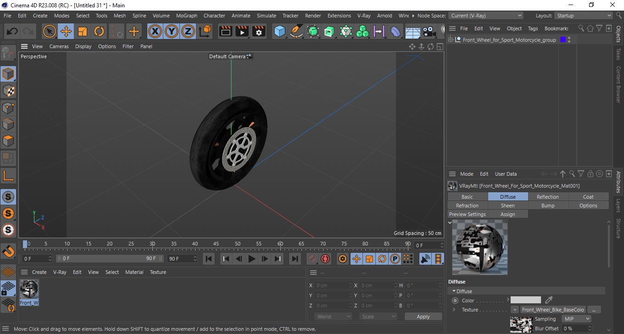Select the Live Selection tool
The width and height of the screenshot is (624, 334).
[49, 32]
